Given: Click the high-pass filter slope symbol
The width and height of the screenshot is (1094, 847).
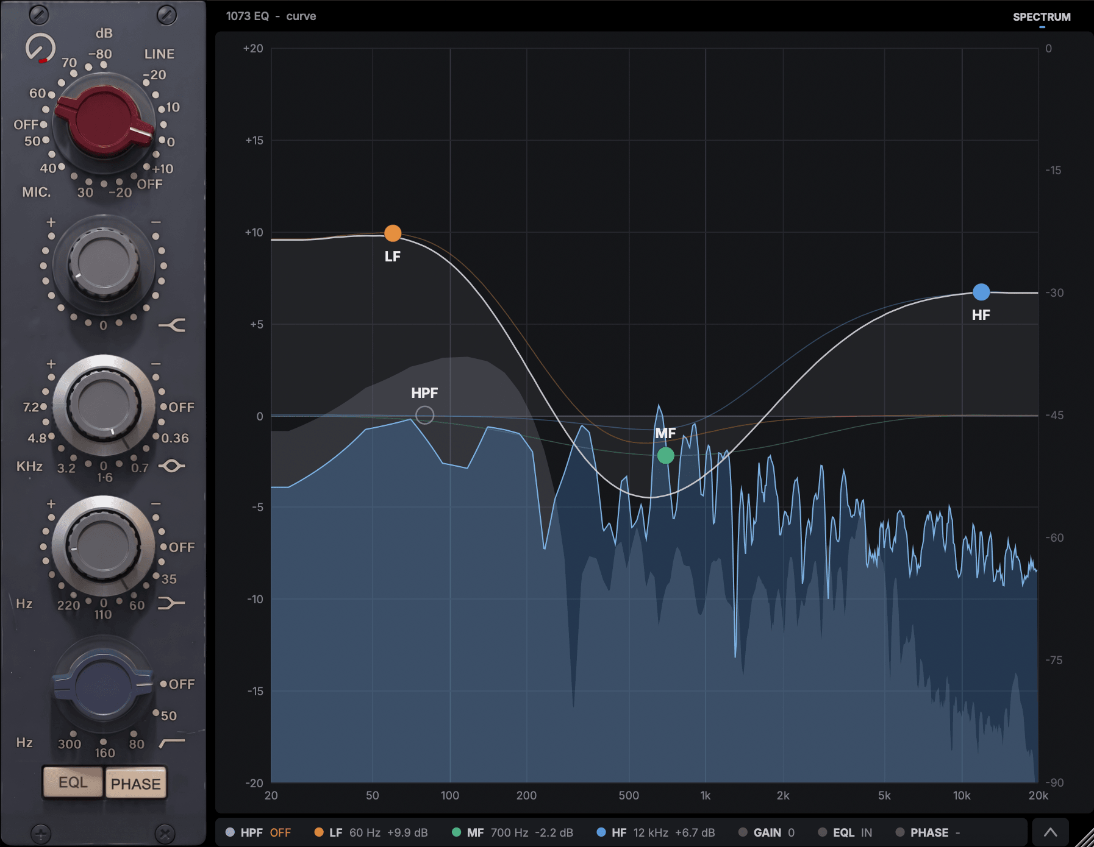Looking at the screenshot, I should pos(172,743).
